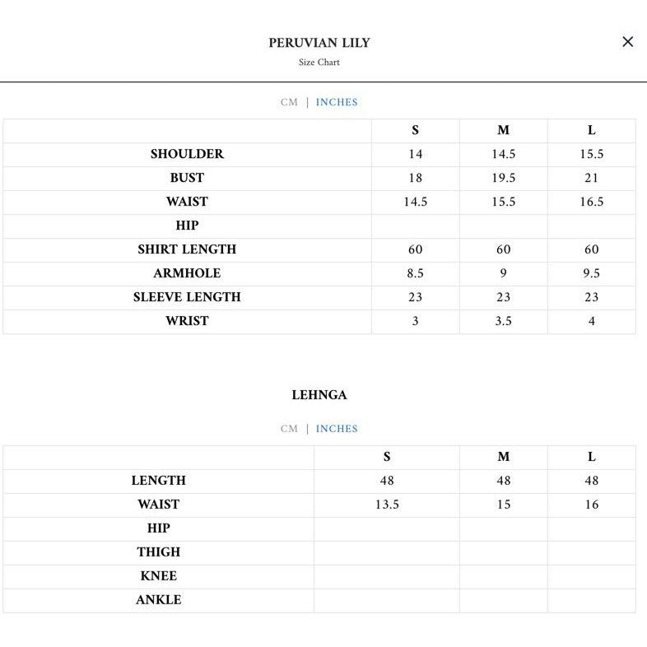Select the THIGH row in Lehnga table

[x=158, y=552]
